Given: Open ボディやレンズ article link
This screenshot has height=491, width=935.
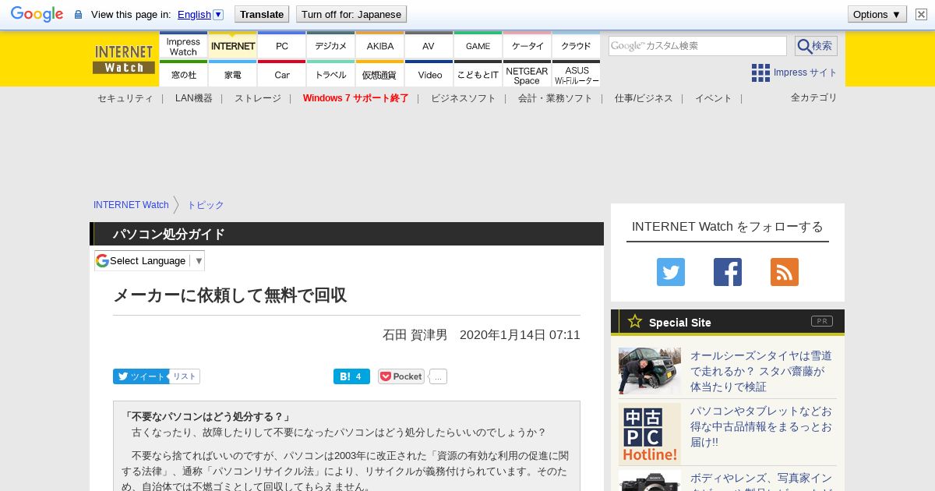Looking at the screenshot, I should tap(761, 481).
